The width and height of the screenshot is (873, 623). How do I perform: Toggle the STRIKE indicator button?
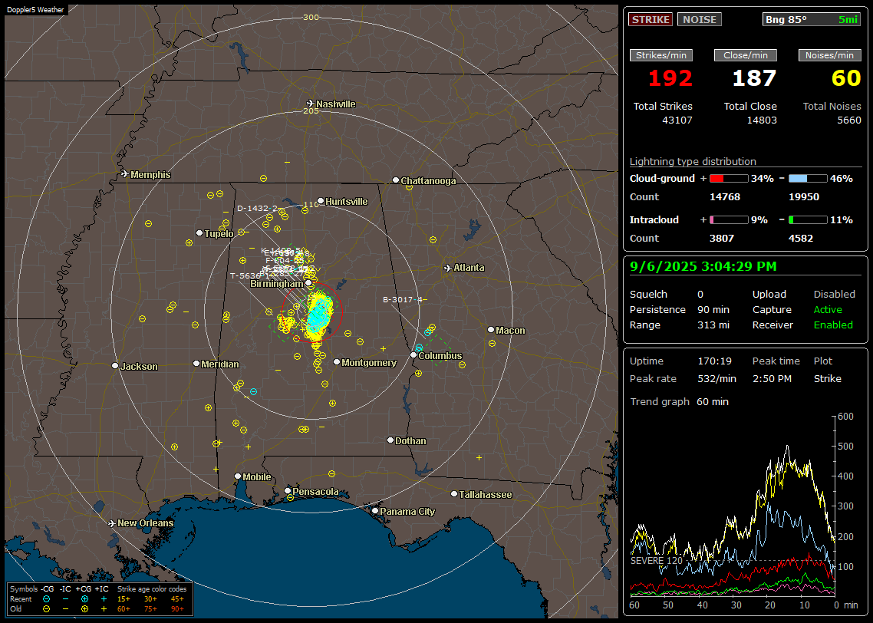coord(651,19)
